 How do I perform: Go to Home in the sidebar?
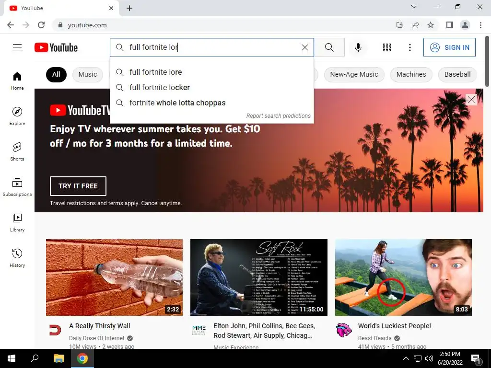click(x=17, y=80)
